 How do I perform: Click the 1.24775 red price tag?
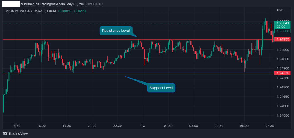[283, 73]
